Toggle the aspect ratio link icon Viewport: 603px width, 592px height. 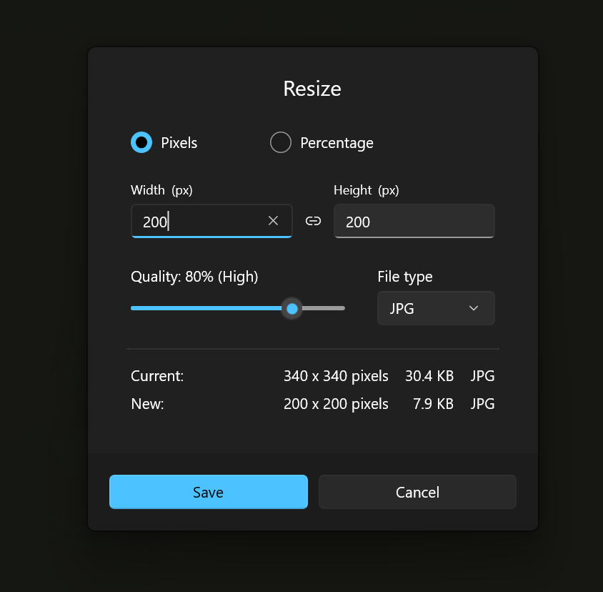click(x=313, y=221)
